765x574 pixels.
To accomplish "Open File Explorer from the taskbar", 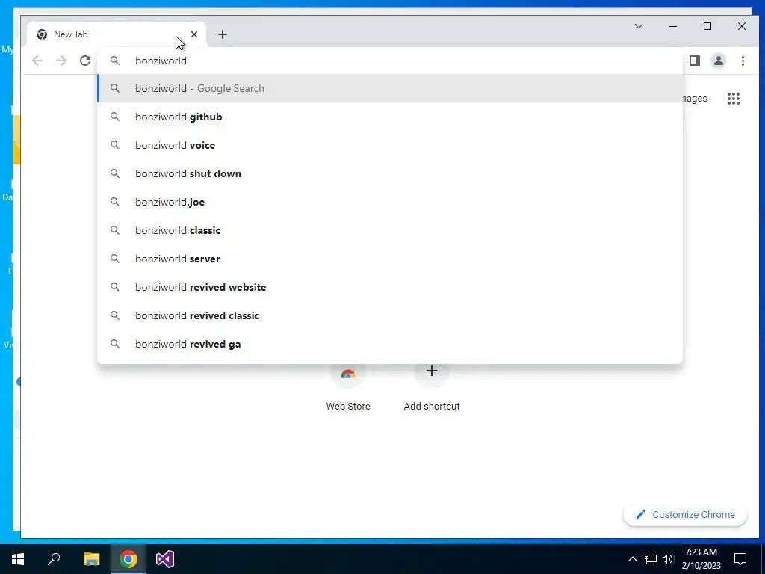I will (x=91, y=559).
